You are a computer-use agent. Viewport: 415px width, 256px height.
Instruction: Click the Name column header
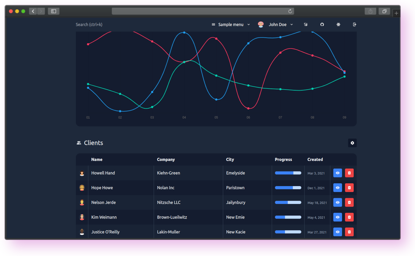[97, 160]
